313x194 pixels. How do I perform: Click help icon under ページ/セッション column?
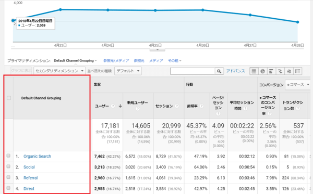[x=218, y=113]
